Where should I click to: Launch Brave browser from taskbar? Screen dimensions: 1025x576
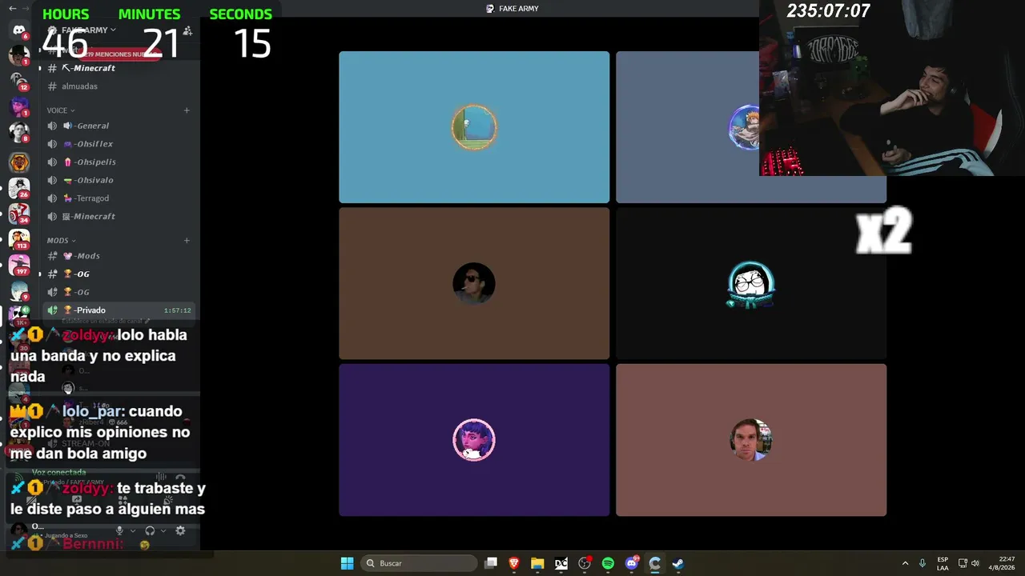(514, 563)
